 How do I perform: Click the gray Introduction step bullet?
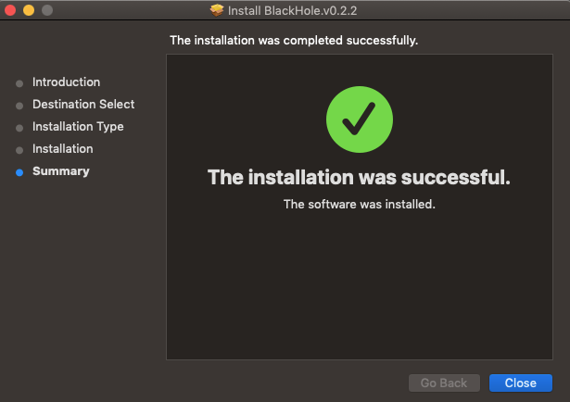point(19,83)
